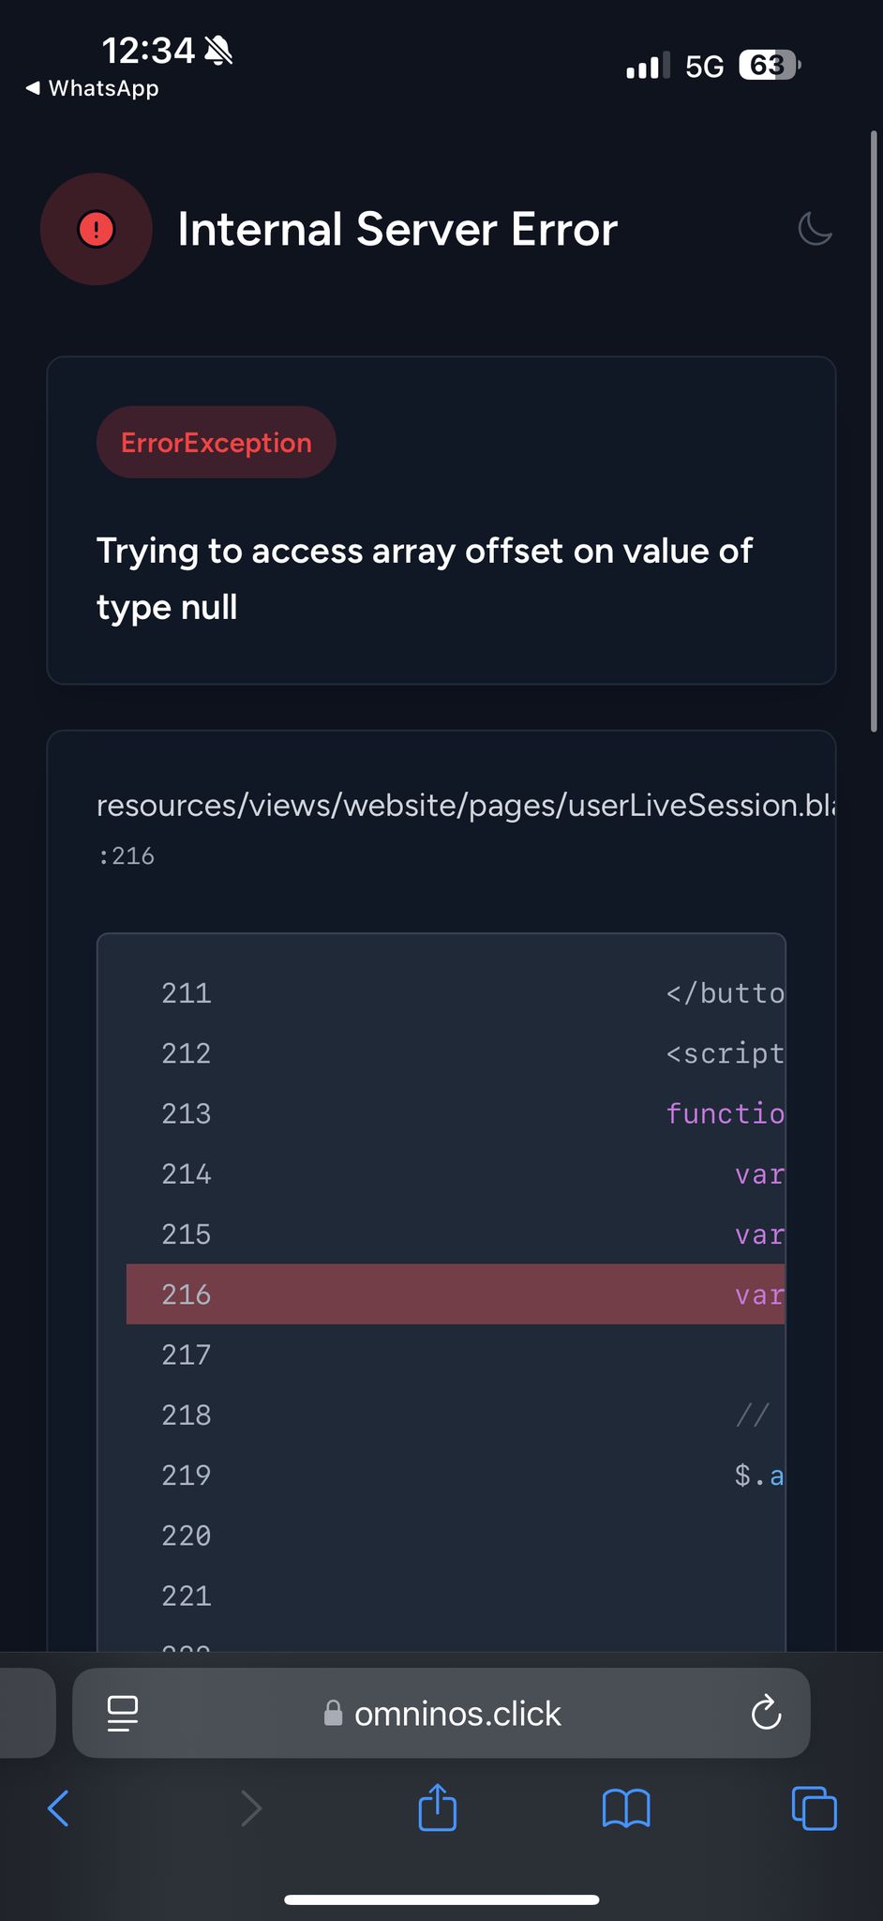Screen dimensions: 883x1921
Task: Go back using Safari's back arrow
Action: [58, 1808]
